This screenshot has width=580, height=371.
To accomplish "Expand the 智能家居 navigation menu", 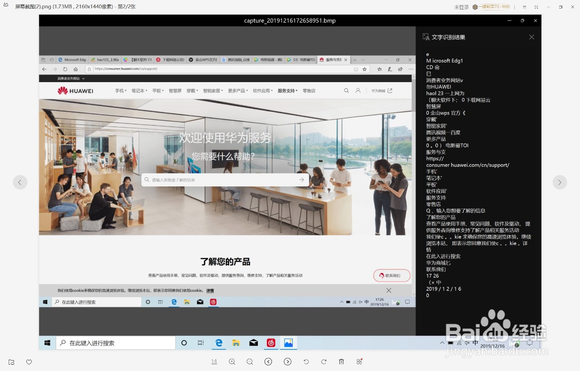I will coord(213,91).
